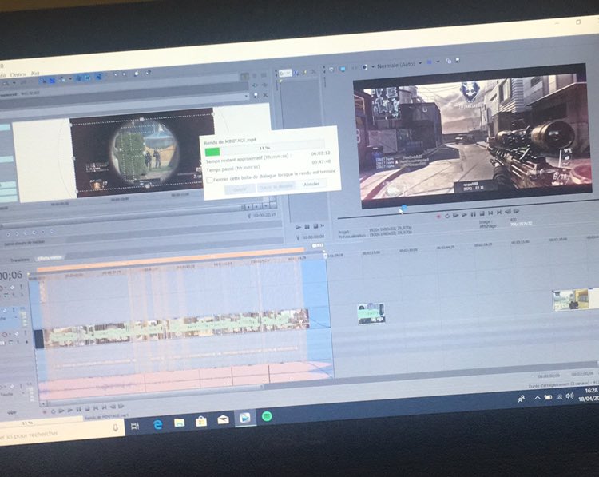This screenshot has height=477, width=599.
Task: Click go-to-start in timeline transport bar
Action: (x=96, y=407)
